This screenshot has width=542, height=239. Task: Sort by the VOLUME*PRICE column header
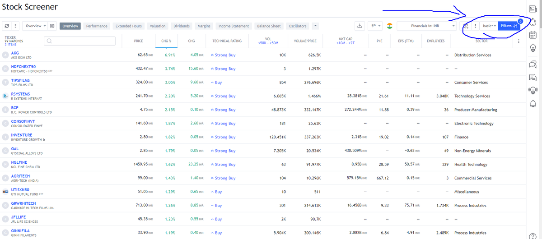click(305, 41)
